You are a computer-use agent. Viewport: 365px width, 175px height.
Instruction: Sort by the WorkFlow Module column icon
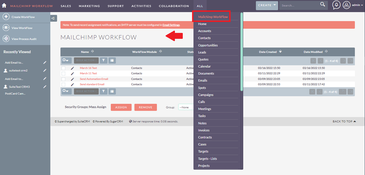click(161, 51)
